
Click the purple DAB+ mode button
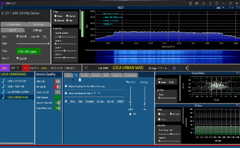tap(5, 68)
